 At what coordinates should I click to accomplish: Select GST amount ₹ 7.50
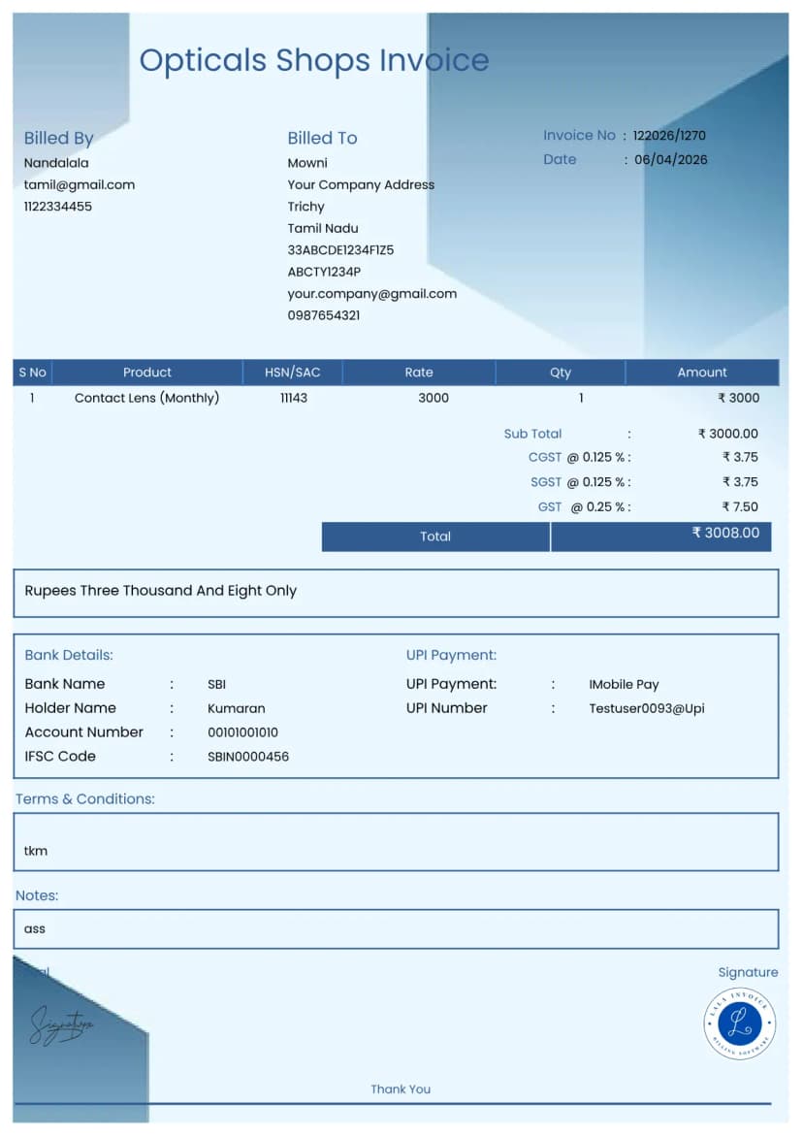coord(739,506)
